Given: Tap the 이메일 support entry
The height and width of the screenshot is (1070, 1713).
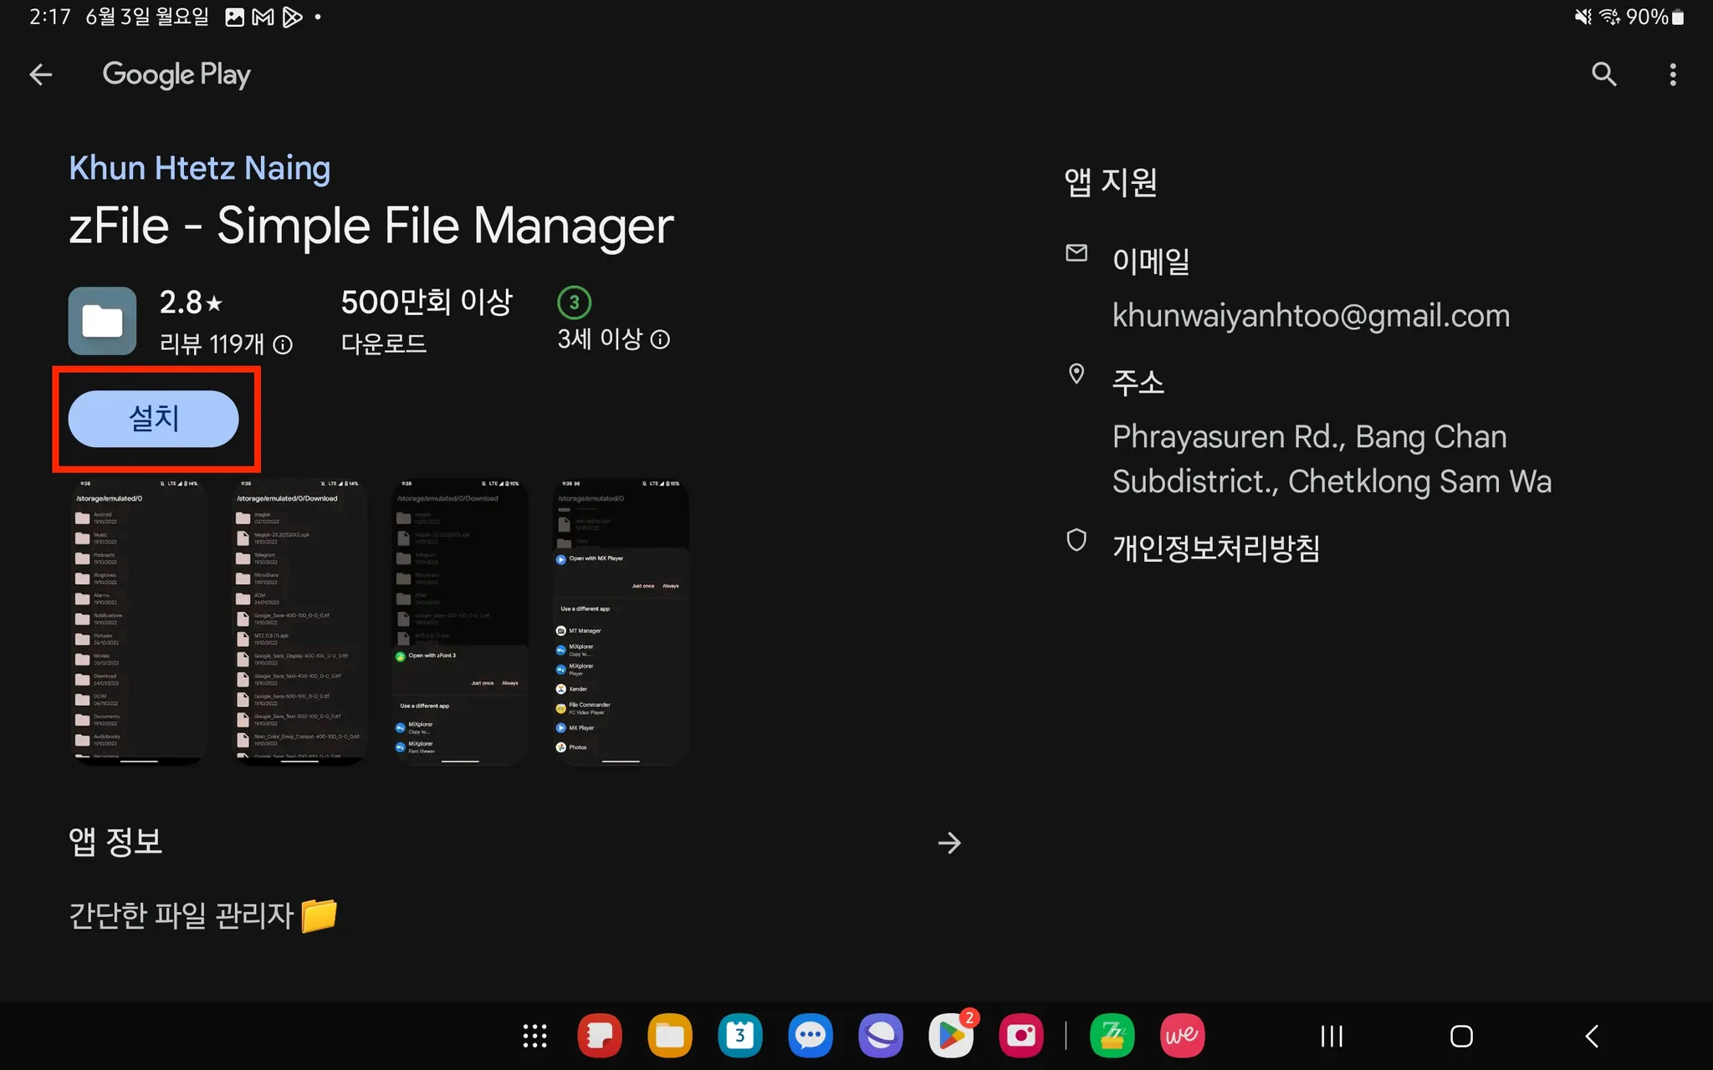Looking at the screenshot, I should coord(1150,262).
